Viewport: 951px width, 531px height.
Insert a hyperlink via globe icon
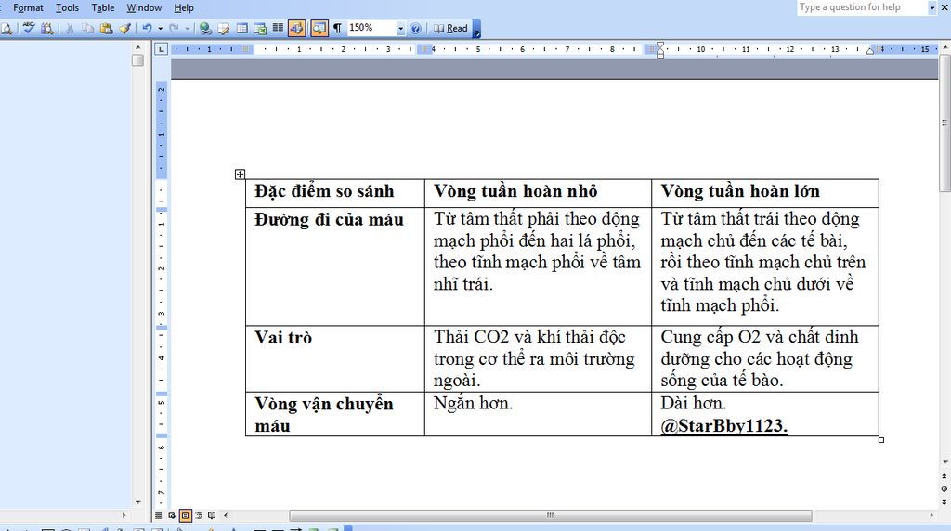(x=205, y=28)
